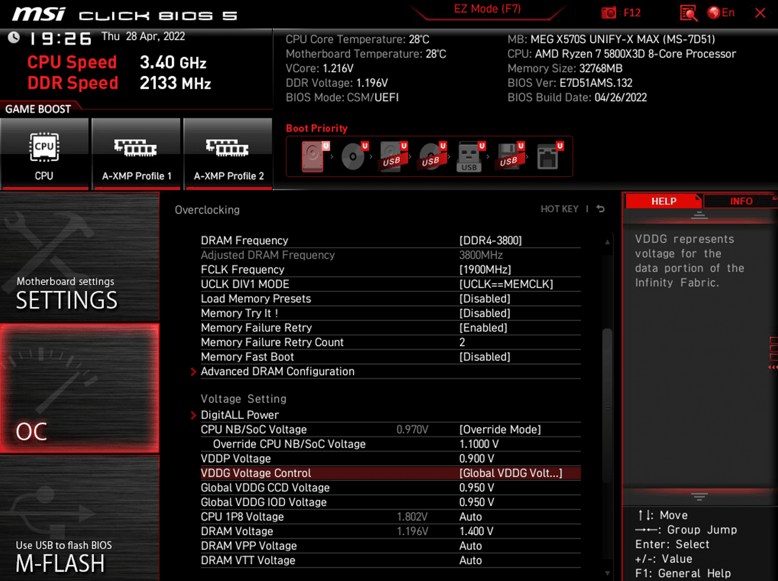Viewport: 778px width, 581px height.
Task: Select the USB hard disk boot icon
Action: point(393,156)
